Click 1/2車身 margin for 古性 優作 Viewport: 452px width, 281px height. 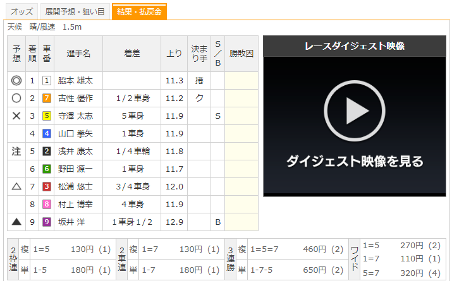[x=133, y=98]
